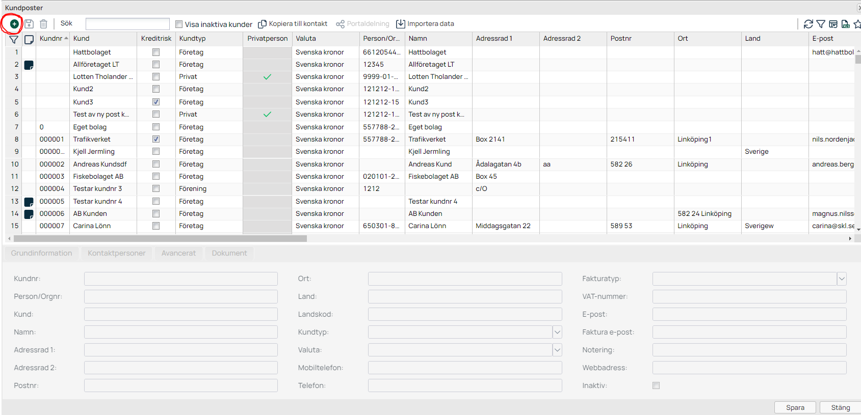Uncheck Kreditrisk for Trafikverket
This screenshot has width=861, height=415.
point(156,139)
